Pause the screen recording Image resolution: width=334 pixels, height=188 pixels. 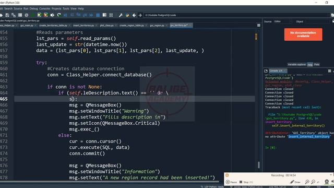pyautogui.click(x=231, y=182)
